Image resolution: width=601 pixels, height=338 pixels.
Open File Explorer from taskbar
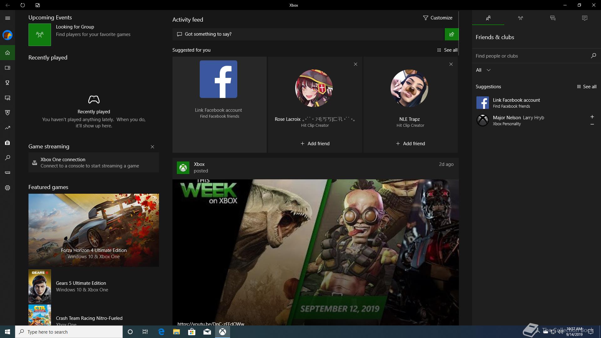point(176,332)
